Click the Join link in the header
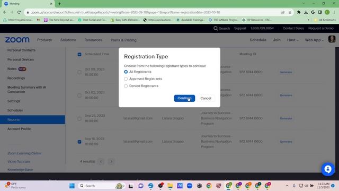The image size is (339, 191). click(x=276, y=40)
